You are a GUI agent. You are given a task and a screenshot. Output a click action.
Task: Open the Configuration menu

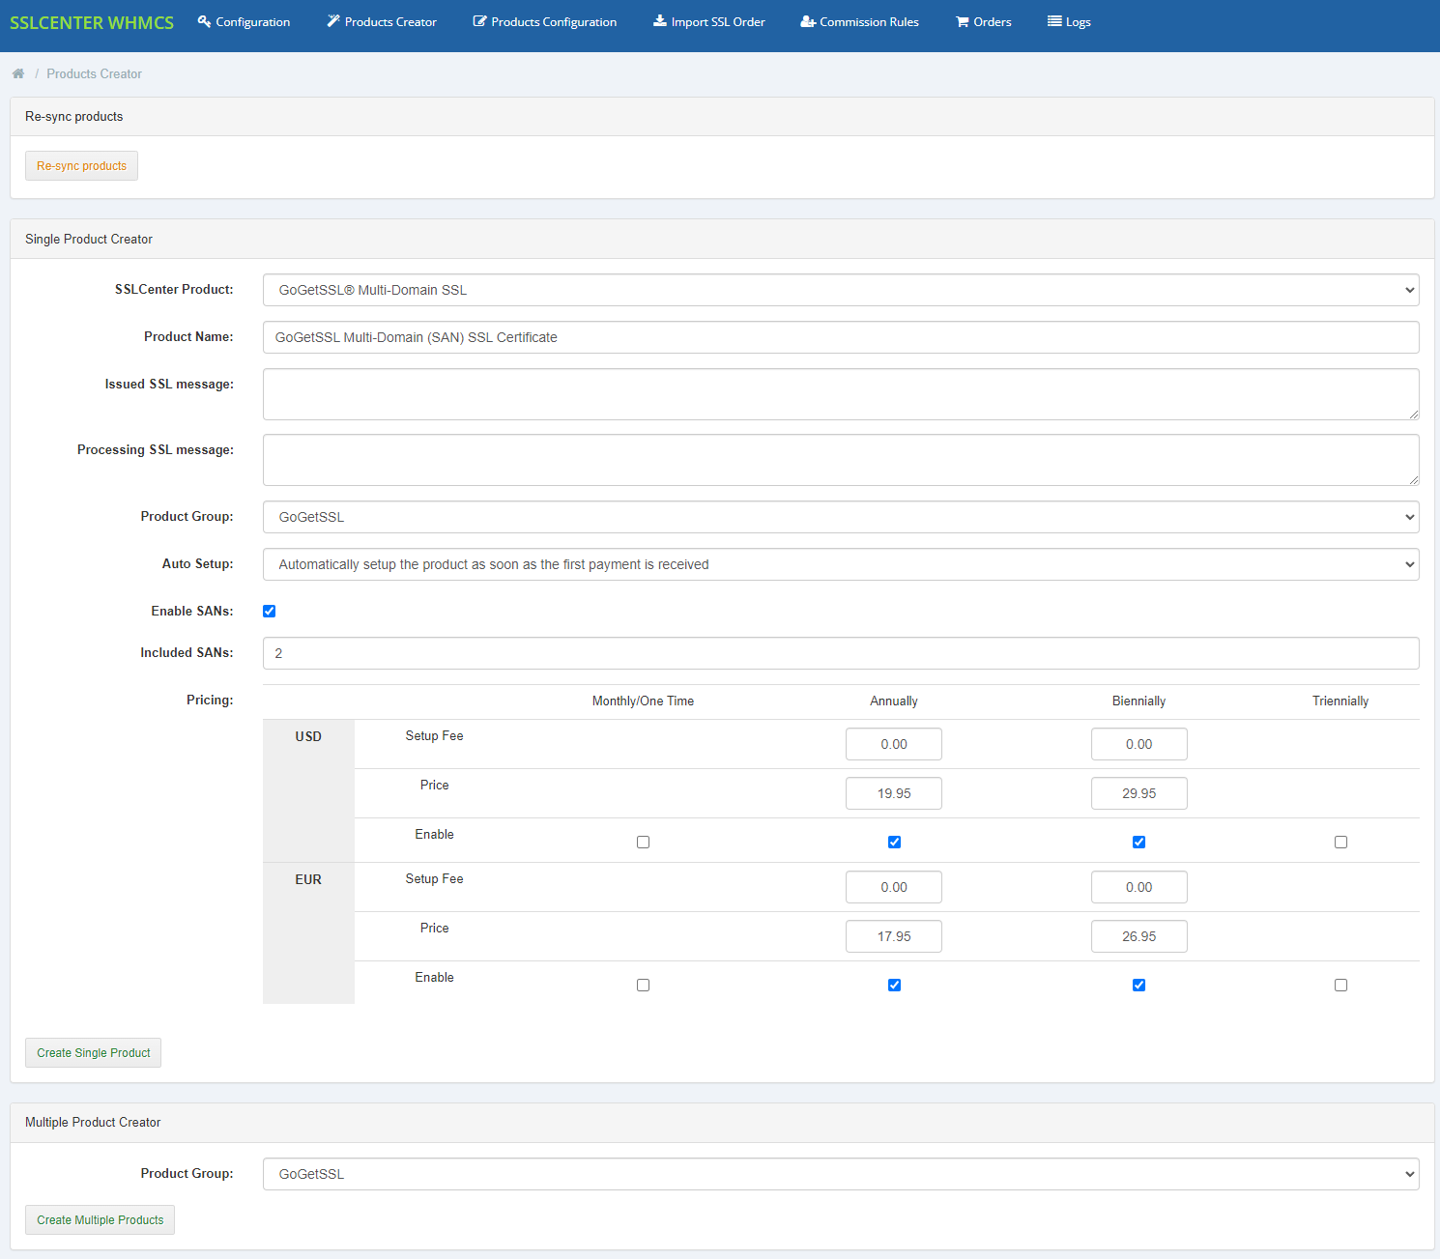[244, 21]
